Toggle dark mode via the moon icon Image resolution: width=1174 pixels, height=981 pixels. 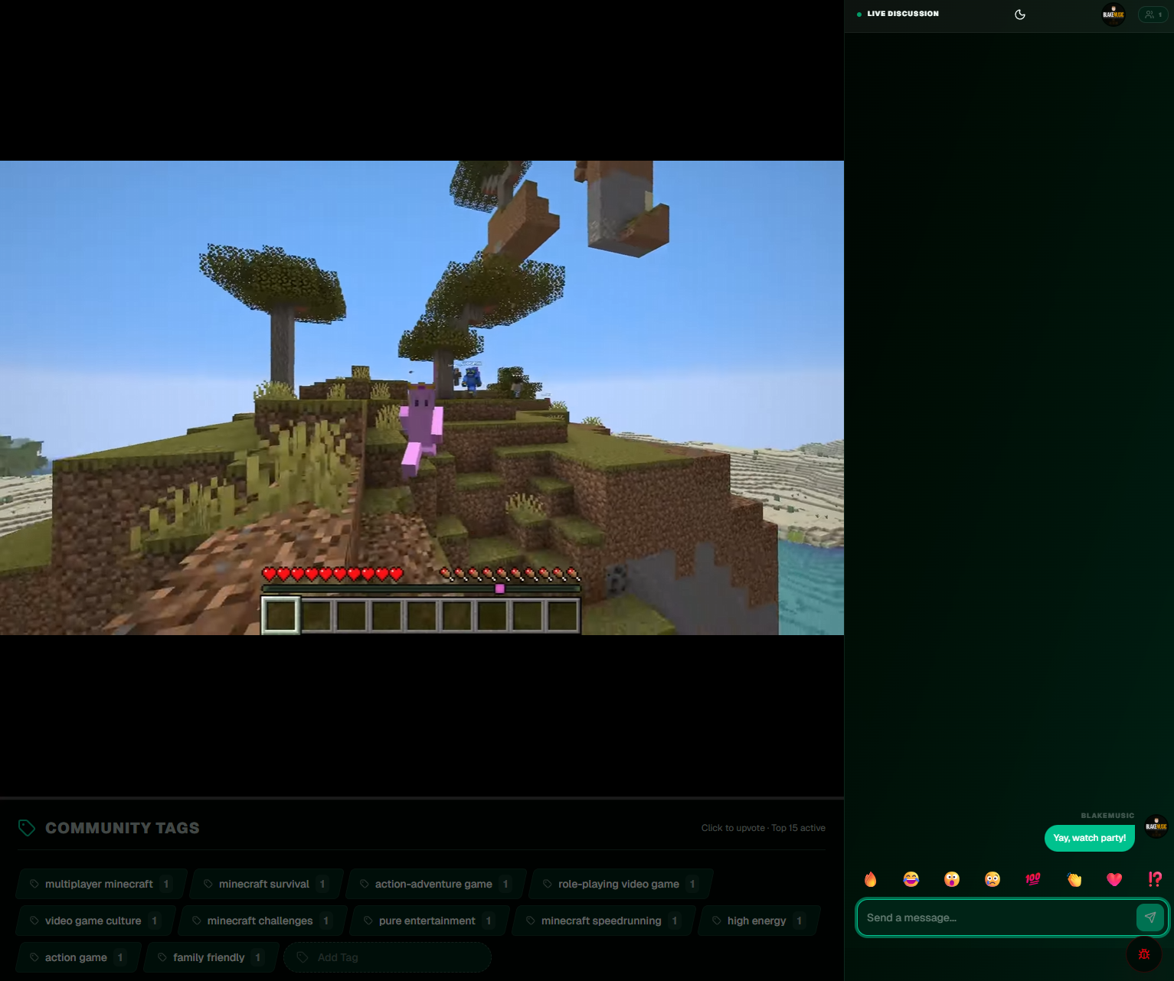pos(1020,14)
